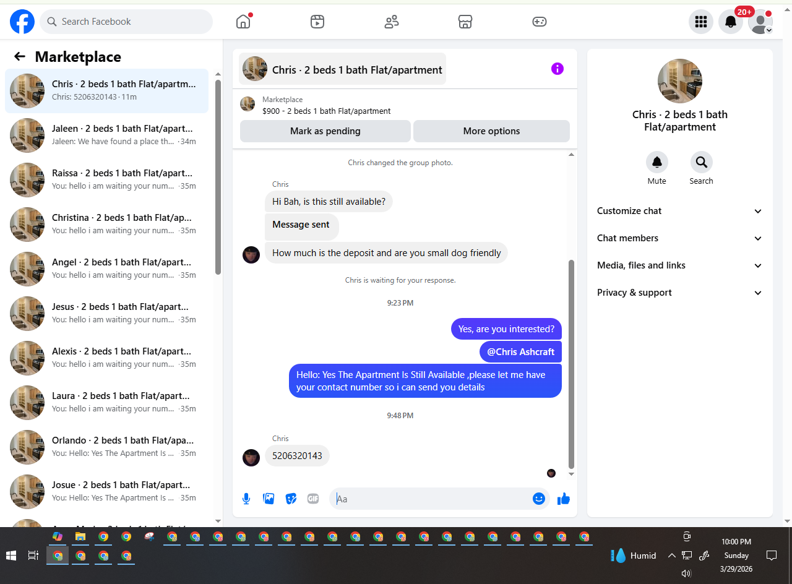Expand Media, files and links section

[680, 265]
